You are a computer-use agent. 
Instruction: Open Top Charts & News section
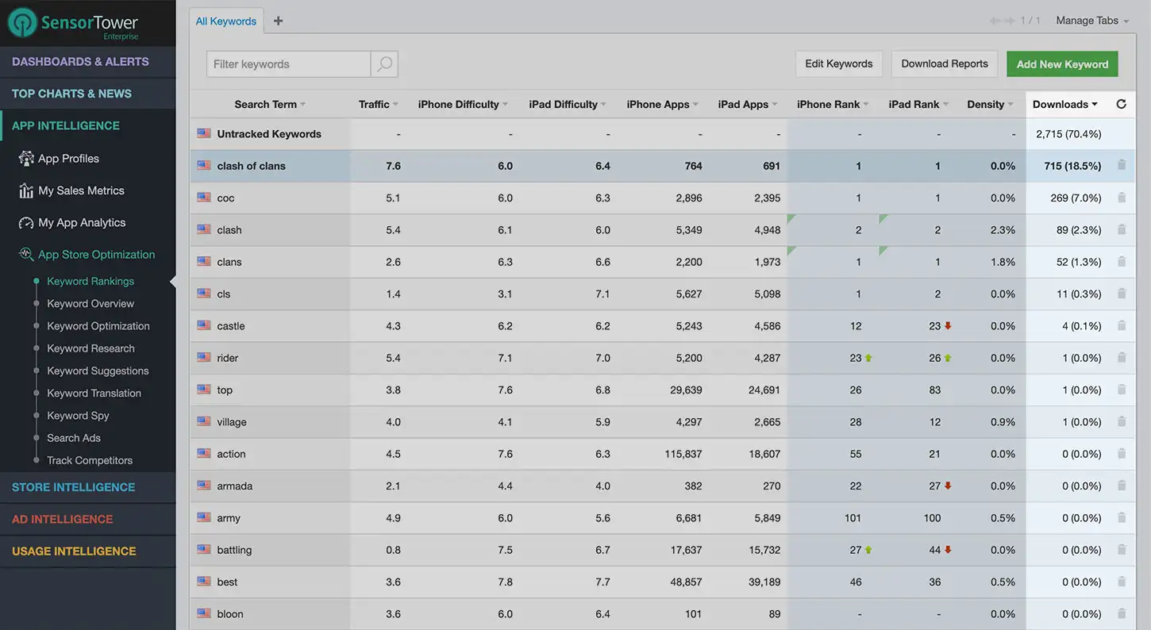coord(87,94)
